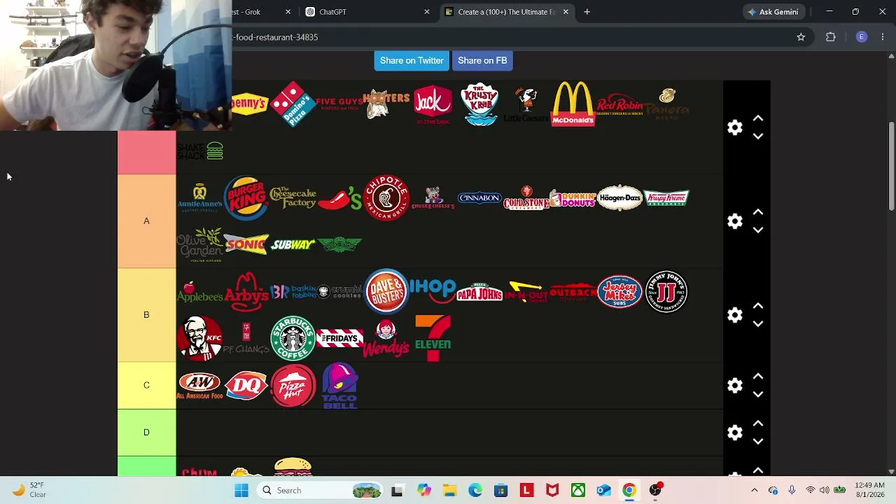
Task: Move the A tier row down
Action: [x=758, y=230]
